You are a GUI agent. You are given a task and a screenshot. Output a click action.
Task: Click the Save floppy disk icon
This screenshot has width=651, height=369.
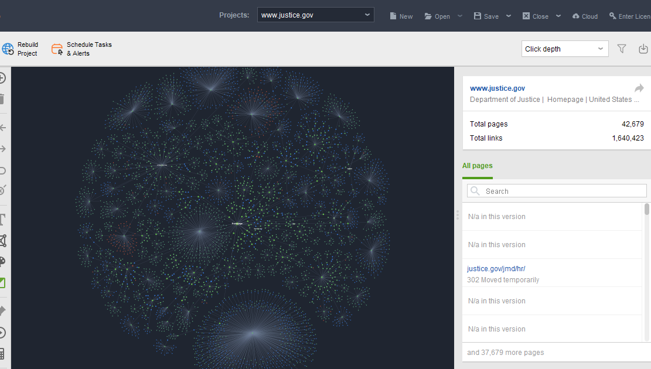478,16
